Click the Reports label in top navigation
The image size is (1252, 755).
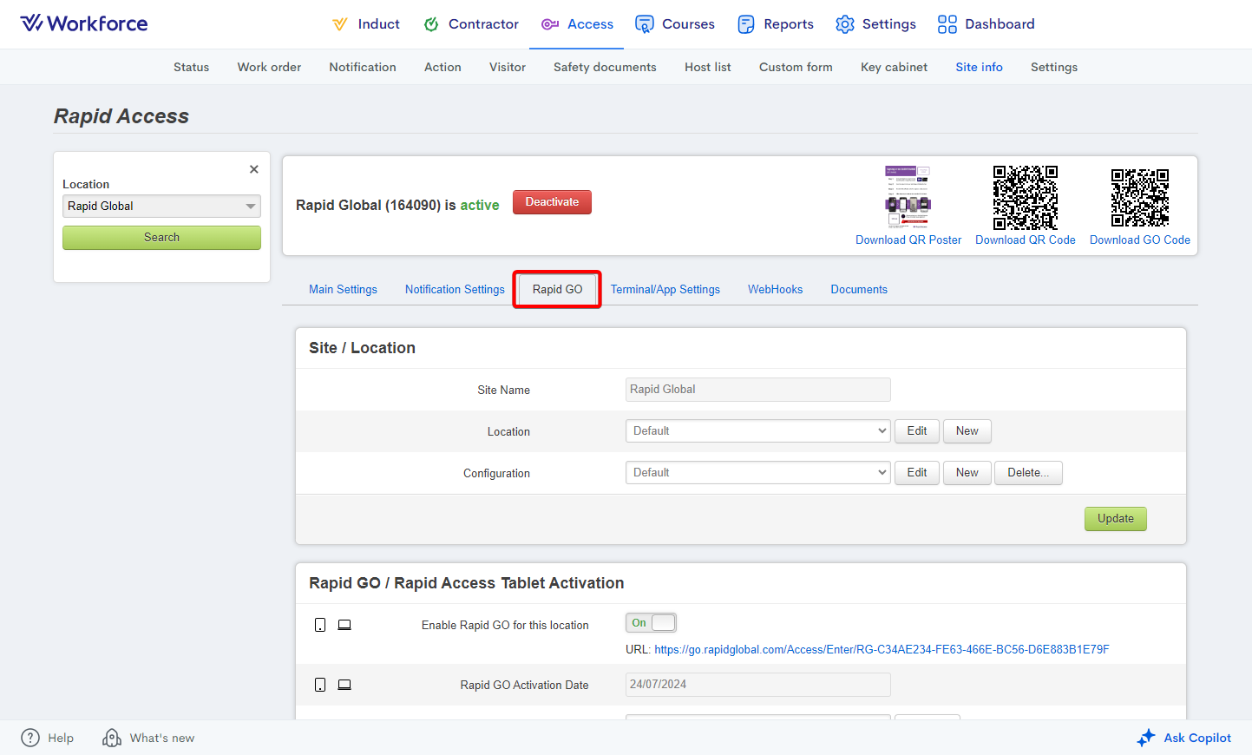pos(789,24)
